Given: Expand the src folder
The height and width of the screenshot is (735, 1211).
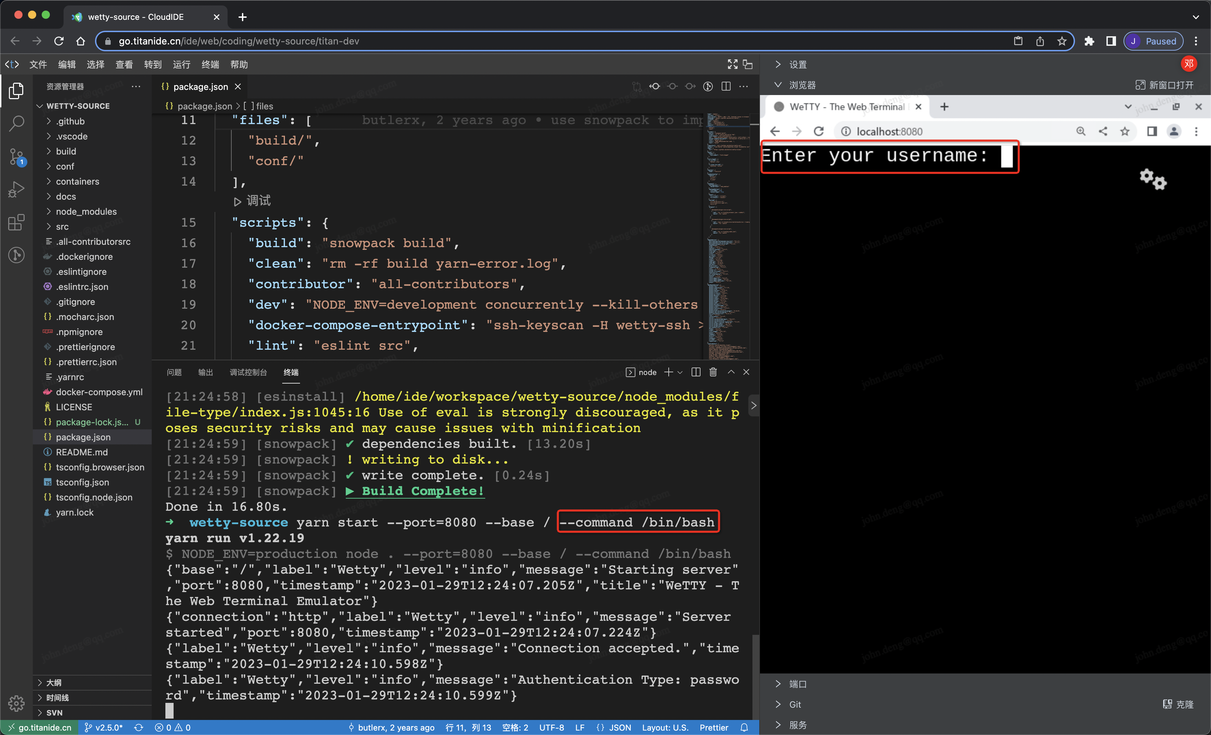Looking at the screenshot, I should coord(62,227).
